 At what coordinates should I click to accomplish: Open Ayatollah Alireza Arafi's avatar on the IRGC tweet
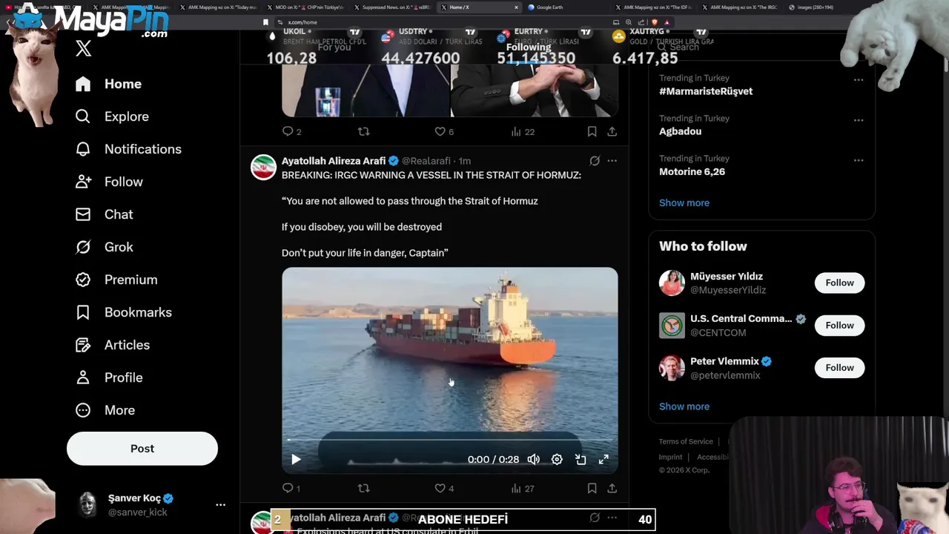263,168
